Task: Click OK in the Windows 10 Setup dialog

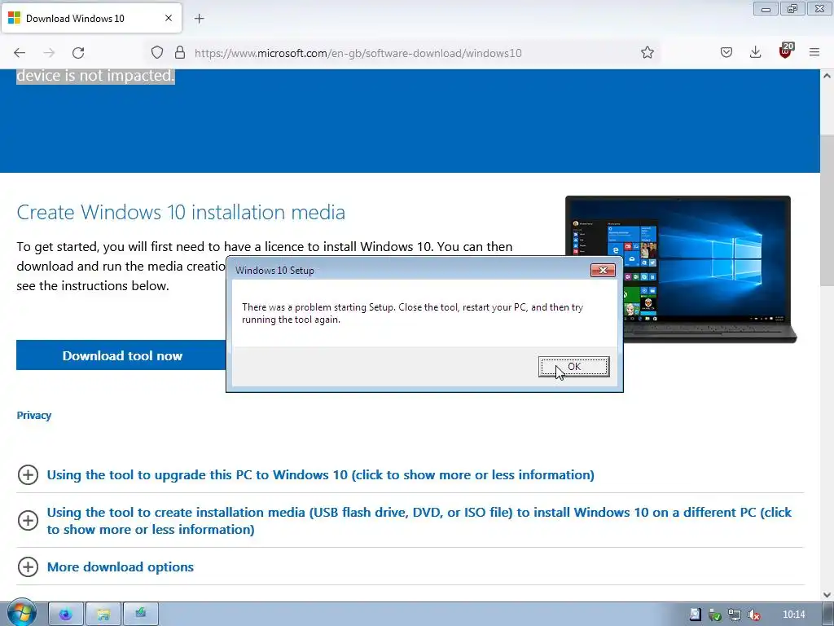Action: (573, 367)
